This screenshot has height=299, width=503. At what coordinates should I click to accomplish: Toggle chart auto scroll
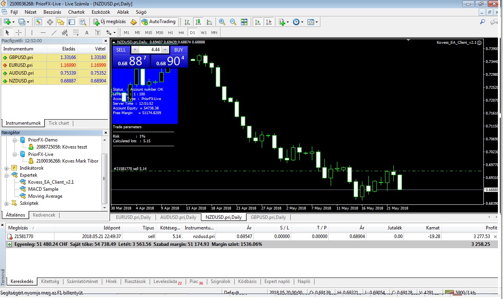(x=257, y=22)
